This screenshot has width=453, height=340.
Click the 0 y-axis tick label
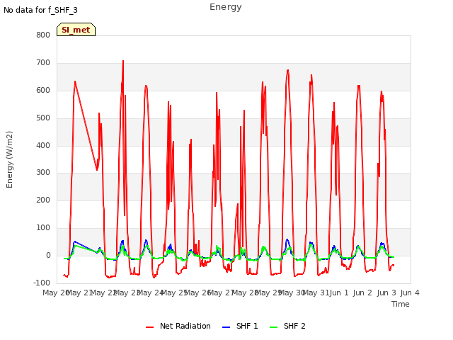48,256
